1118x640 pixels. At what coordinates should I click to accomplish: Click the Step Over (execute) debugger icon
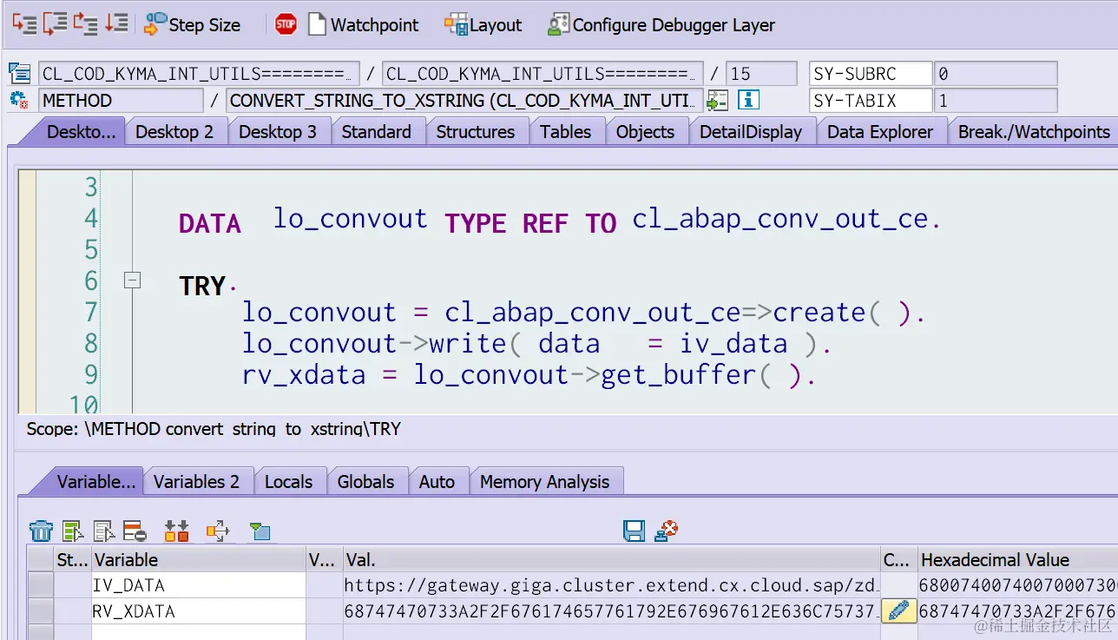point(55,23)
